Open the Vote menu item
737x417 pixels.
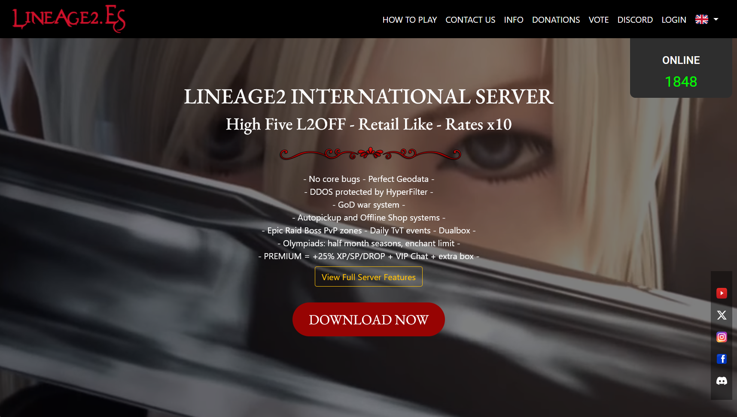[599, 20]
